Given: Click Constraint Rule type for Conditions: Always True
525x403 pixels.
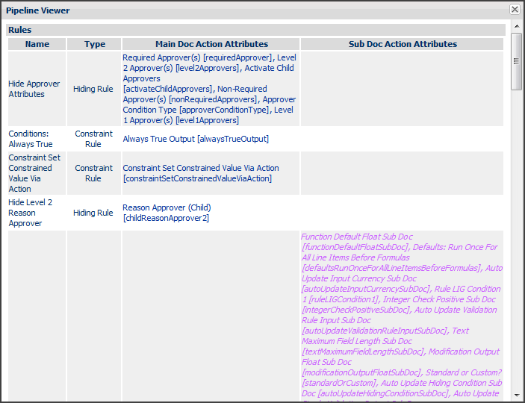Looking at the screenshot, I should click(93, 139).
